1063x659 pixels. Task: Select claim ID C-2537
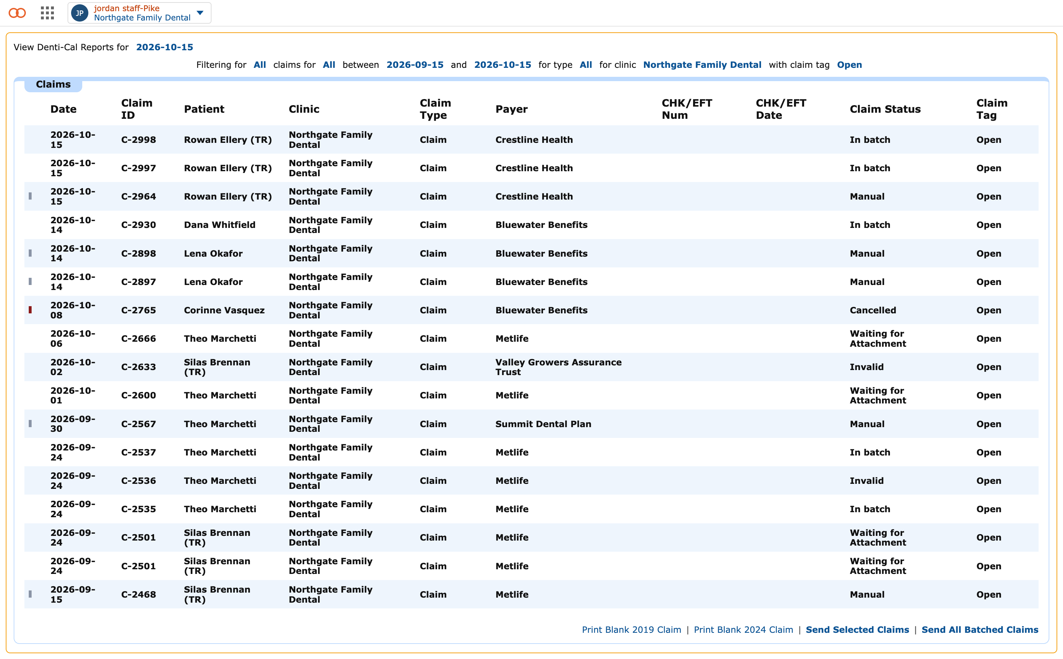(138, 452)
